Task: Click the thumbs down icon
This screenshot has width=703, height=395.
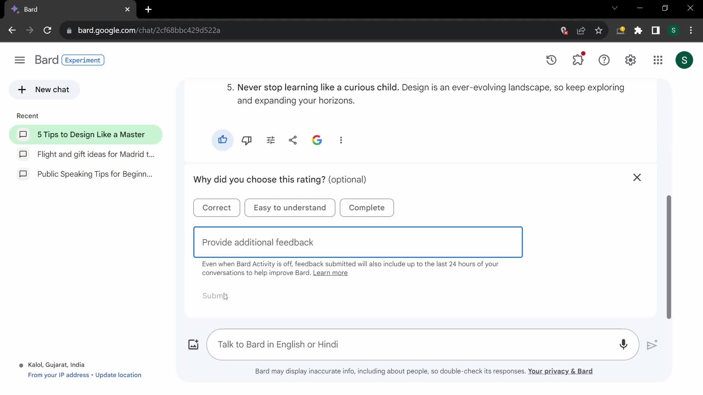Action: pyautogui.click(x=247, y=140)
